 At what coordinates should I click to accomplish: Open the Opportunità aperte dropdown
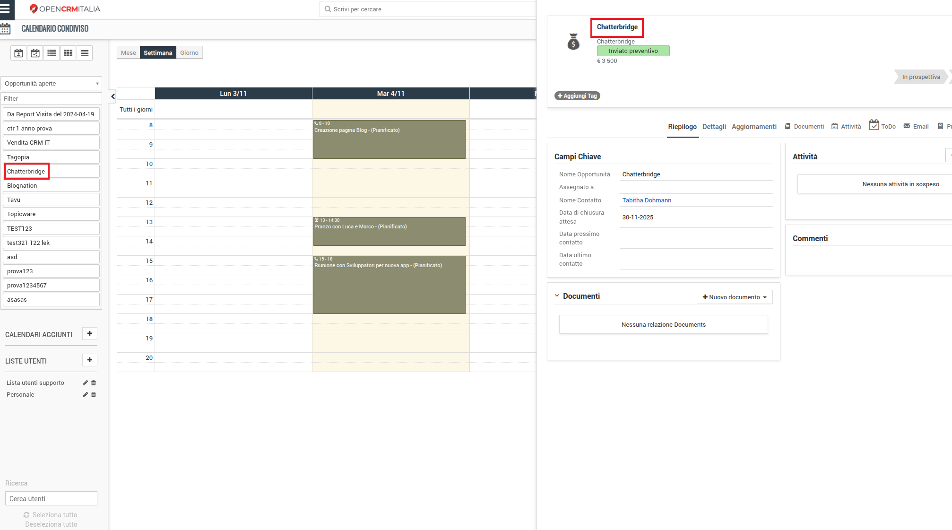[51, 83]
